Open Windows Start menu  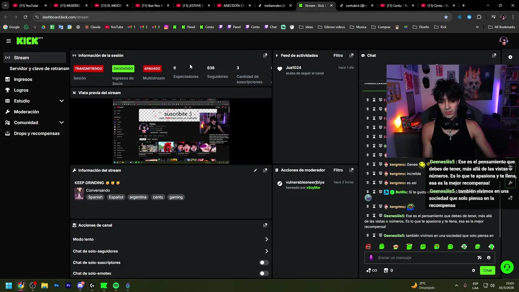tap(9, 286)
